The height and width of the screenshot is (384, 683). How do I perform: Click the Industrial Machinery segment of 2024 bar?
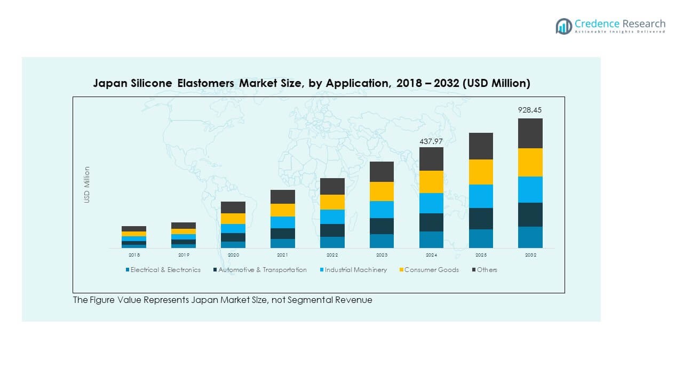431,203
